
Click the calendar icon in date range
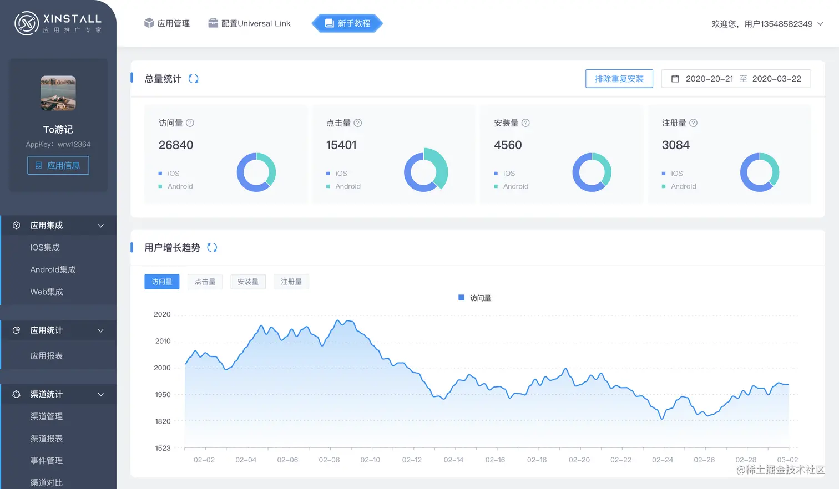[x=675, y=79]
